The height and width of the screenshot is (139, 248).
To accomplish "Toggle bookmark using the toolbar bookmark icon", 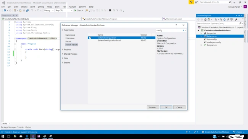I will (x=110, y=10).
